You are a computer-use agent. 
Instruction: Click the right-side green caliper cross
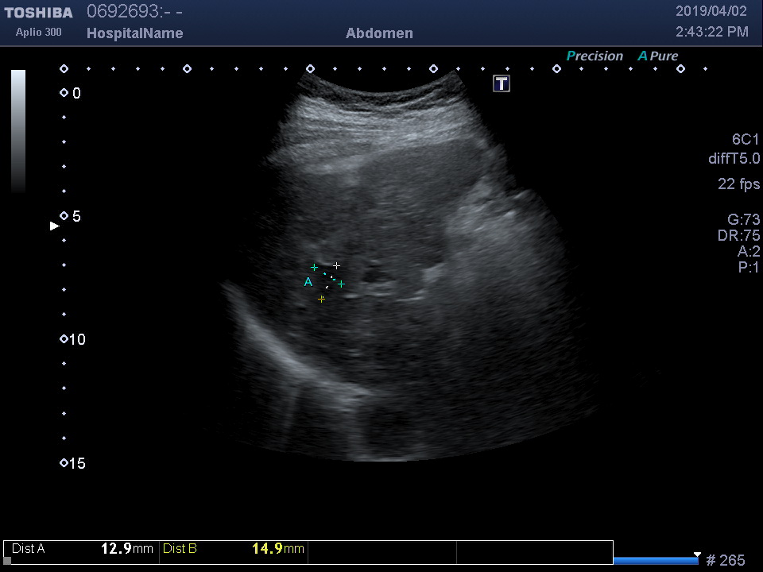pyautogui.click(x=341, y=284)
